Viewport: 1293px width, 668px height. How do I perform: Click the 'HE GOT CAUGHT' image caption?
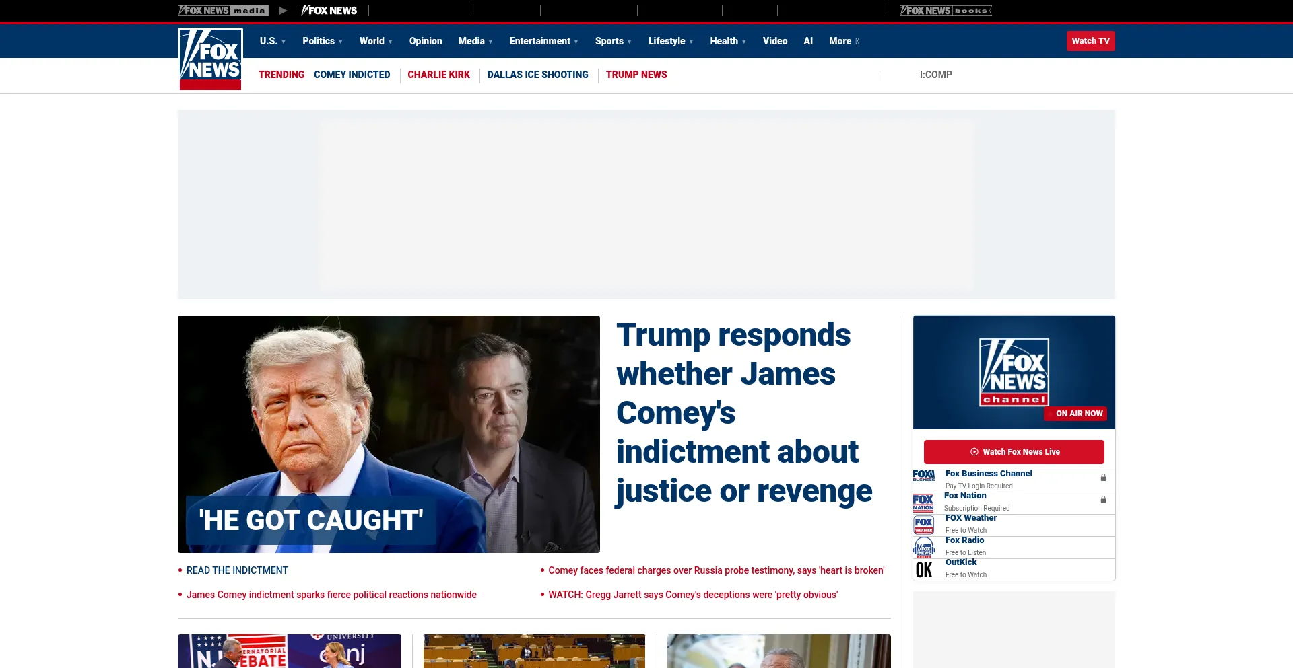coord(311,521)
